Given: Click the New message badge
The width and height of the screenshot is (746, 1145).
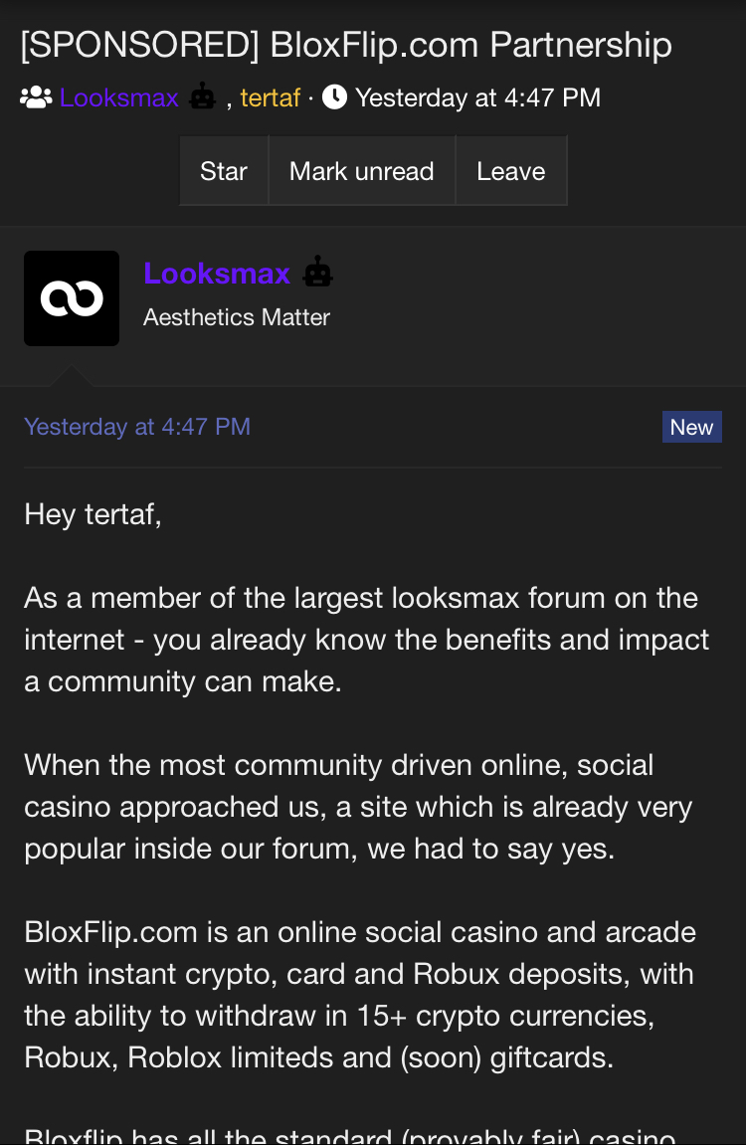Looking at the screenshot, I should [x=692, y=427].
